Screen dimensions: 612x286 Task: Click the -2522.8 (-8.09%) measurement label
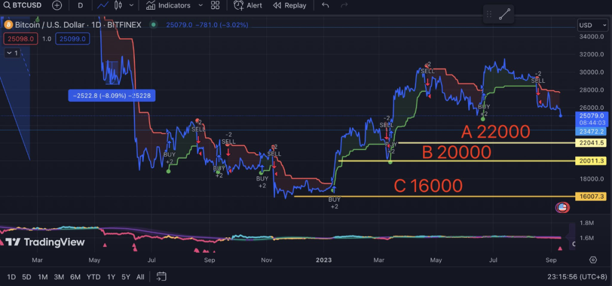tap(112, 96)
